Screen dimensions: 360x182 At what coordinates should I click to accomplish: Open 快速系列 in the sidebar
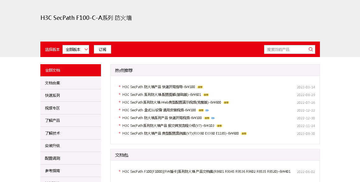coord(71,95)
